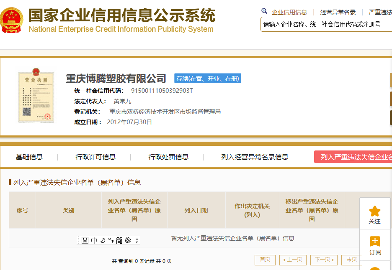
Task: Open the 列入经营异常名录信息 tab
Action: click(255, 157)
